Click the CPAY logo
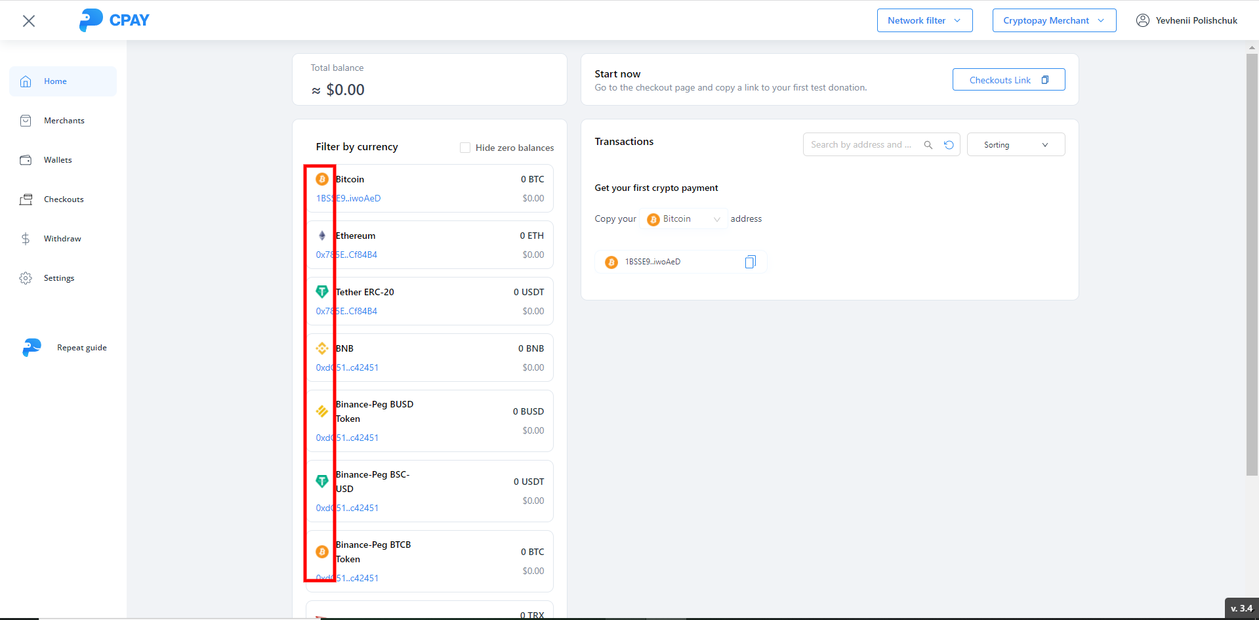The height and width of the screenshot is (620, 1259). click(x=114, y=20)
